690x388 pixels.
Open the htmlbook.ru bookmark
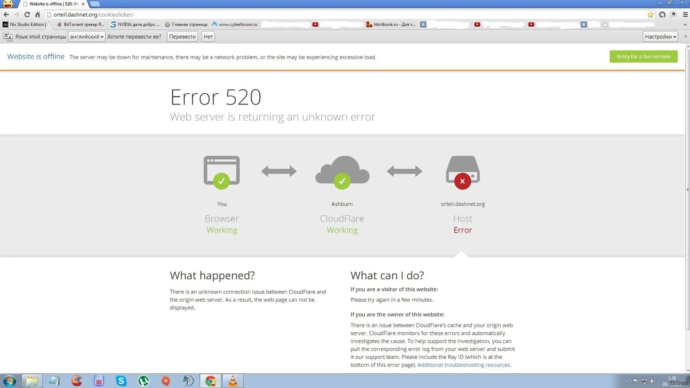click(391, 25)
